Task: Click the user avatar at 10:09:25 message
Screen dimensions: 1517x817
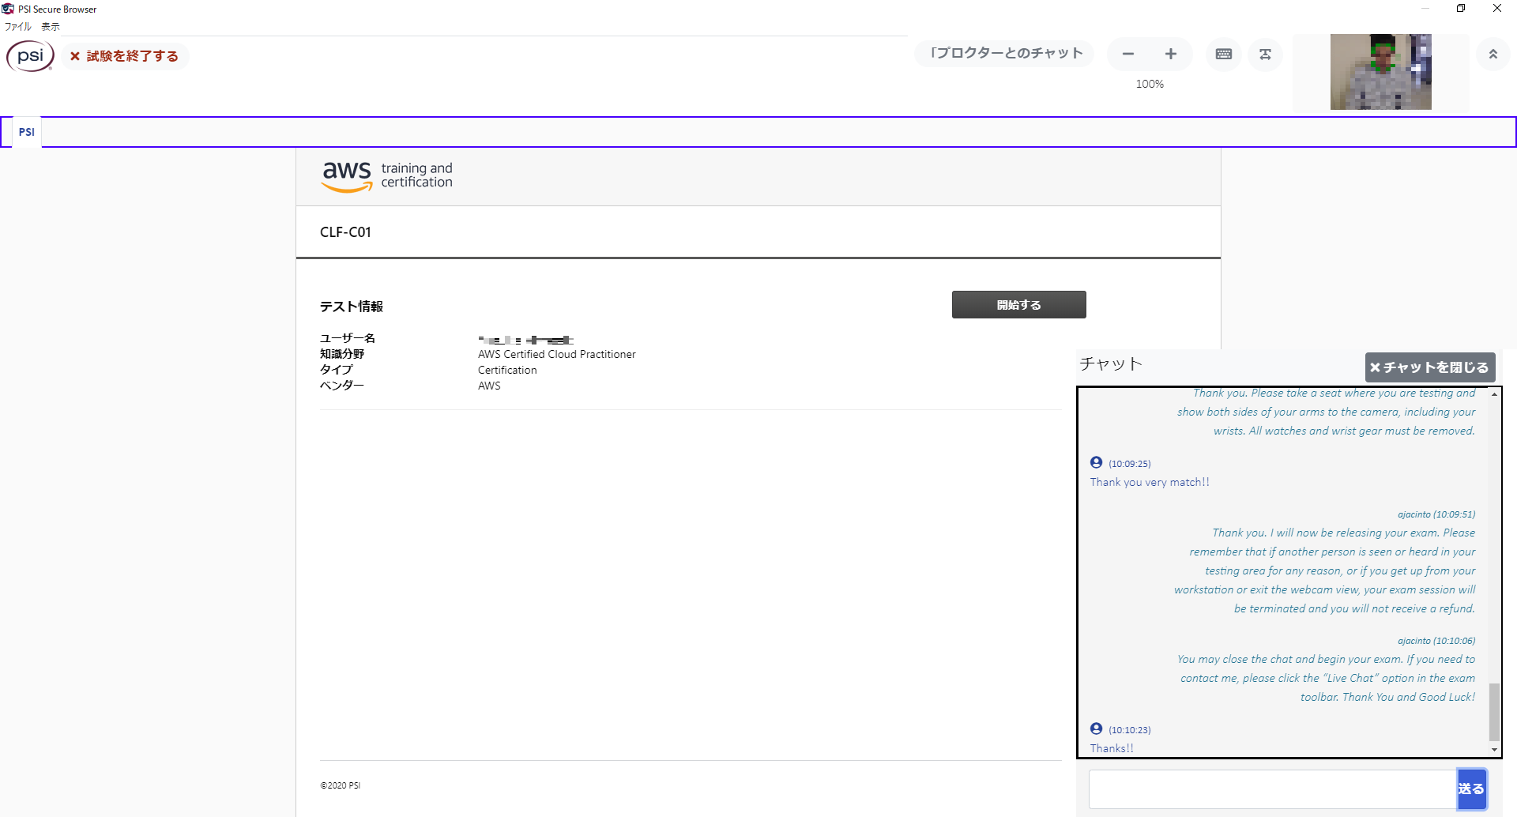Action: pyautogui.click(x=1096, y=462)
